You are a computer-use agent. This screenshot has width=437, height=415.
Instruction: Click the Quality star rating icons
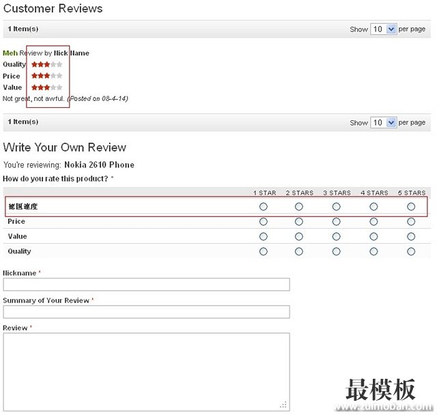(x=46, y=65)
